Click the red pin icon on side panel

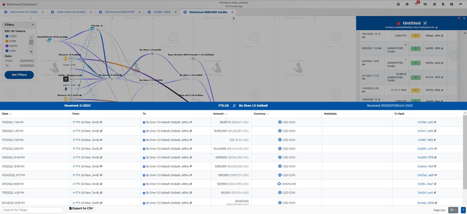pyautogui.click(x=459, y=18)
